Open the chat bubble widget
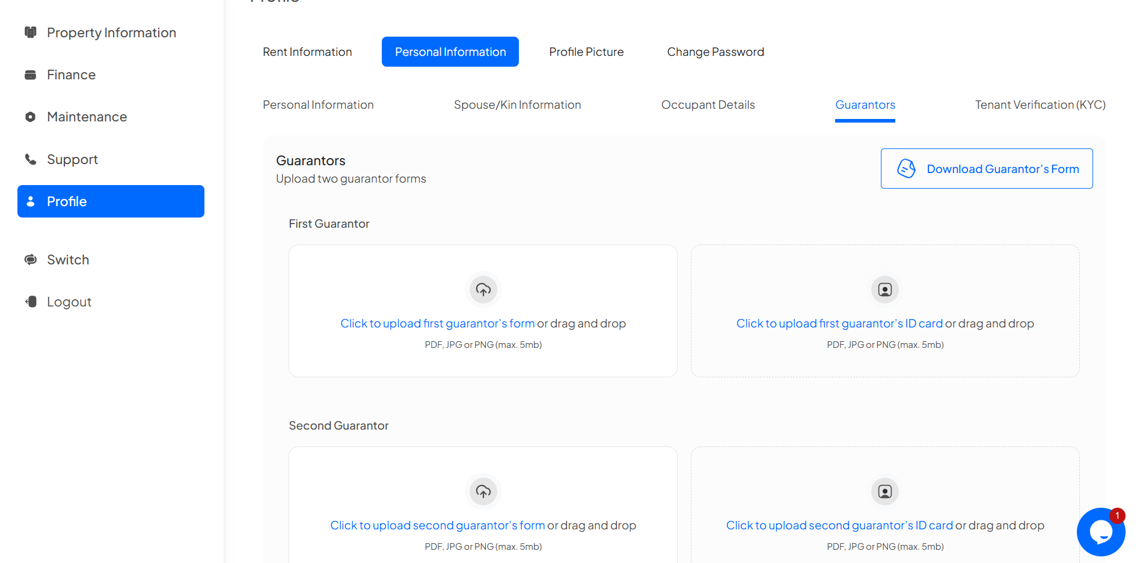Screen dimensions: 1143x563 (x=1100, y=532)
